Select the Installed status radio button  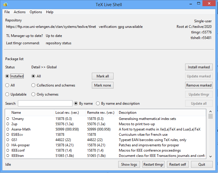coord(7,76)
